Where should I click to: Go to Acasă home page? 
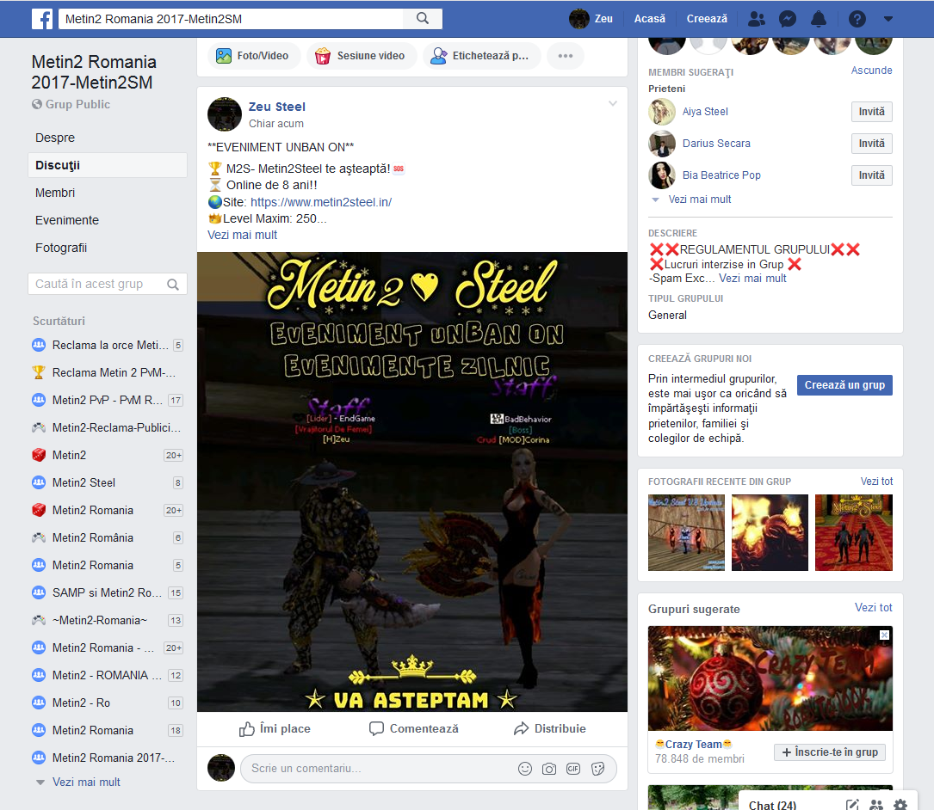coord(649,19)
